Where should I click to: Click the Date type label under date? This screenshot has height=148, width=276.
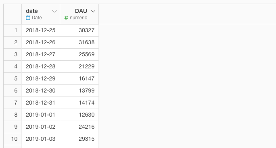37,18
